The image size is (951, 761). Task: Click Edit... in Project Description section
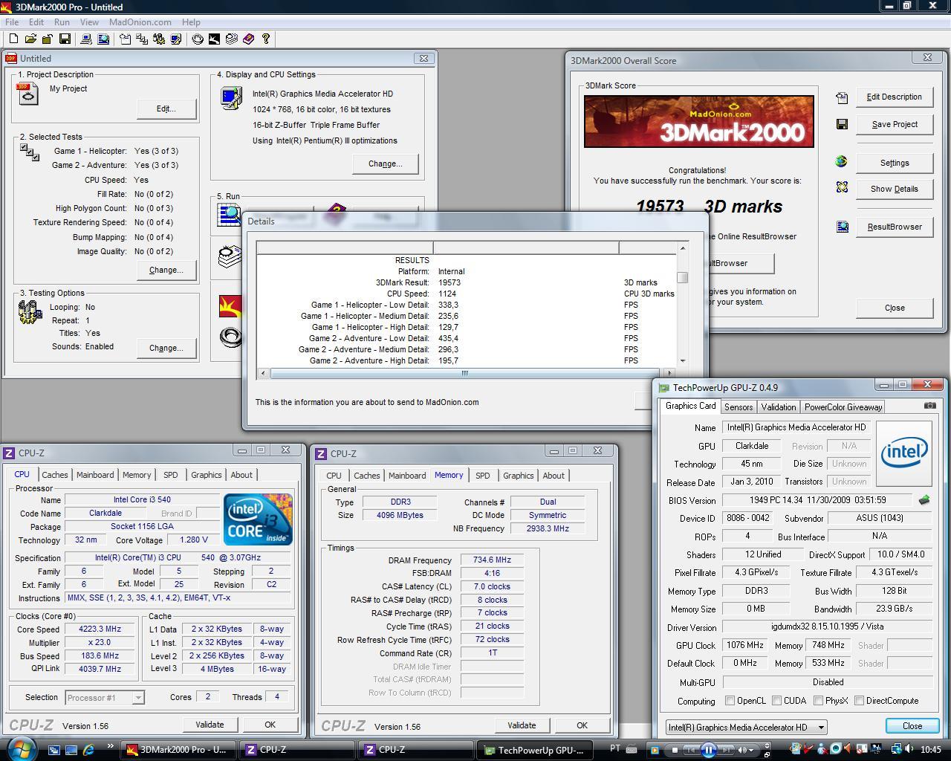[166, 109]
